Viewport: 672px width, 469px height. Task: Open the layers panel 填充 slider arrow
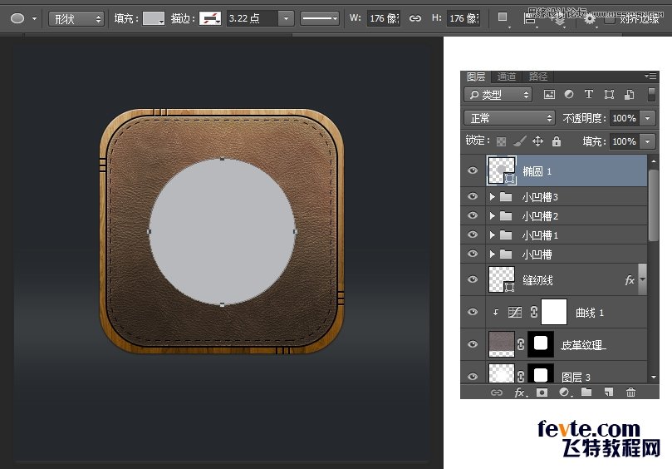click(x=648, y=141)
